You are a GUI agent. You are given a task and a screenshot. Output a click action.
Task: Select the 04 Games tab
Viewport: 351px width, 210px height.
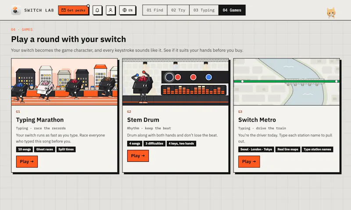[x=232, y=10]
